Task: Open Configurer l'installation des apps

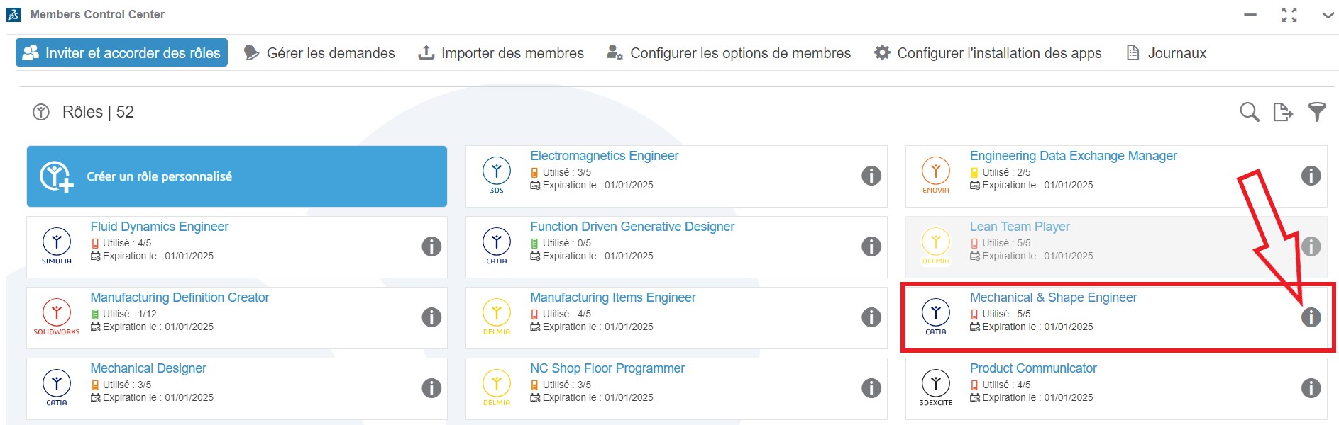Action: click(x=988, y=53)
